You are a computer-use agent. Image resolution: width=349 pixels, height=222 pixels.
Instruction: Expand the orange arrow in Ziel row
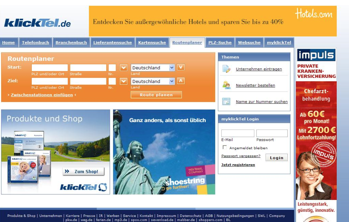pos(123,81)
